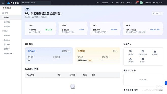Click the 财务概览 card title
The height and width of the screenshot is (94, 167).
coord(81,51)
